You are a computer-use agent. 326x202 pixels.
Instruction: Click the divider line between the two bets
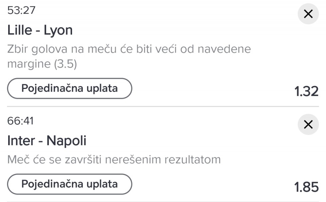click(163, 107)
